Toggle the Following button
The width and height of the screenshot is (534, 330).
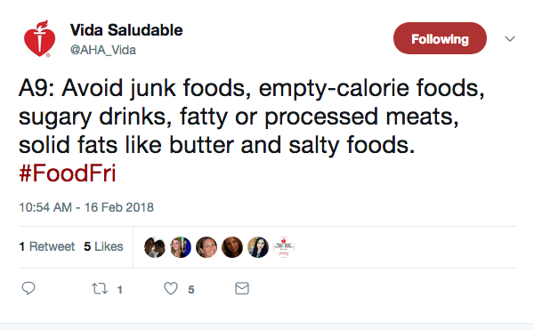tap(440, 38)
